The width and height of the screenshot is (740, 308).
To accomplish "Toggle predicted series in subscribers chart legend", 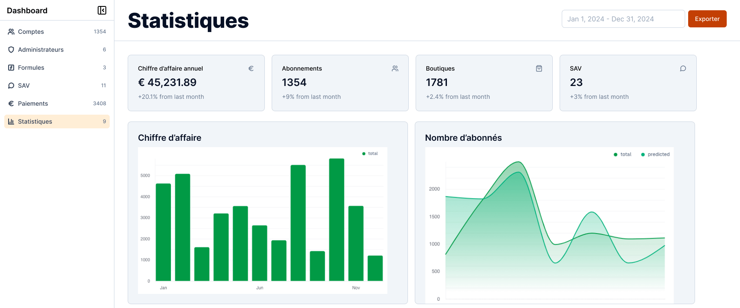I will coord(655,154).
